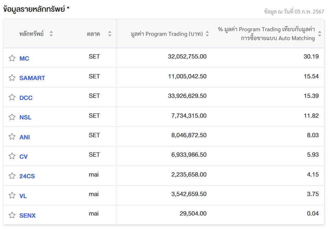Click the star icon next to SAMART
Screen dimensions: 328x229
tap(12, 77)
